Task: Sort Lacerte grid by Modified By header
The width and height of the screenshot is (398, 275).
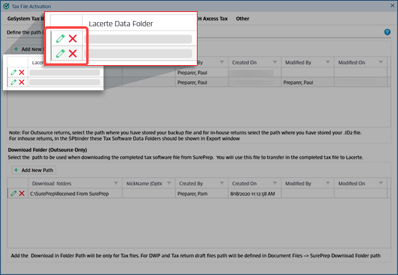Action: (x=298, y=63)
